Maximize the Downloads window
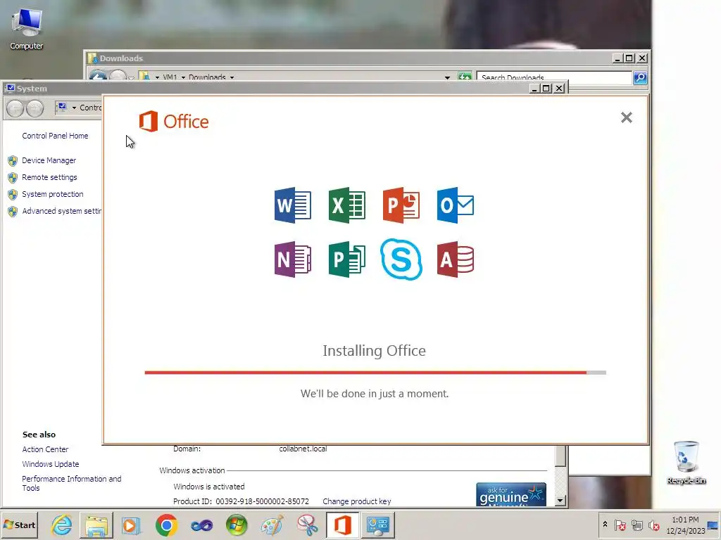721x540 pixels. coord(629,58)
